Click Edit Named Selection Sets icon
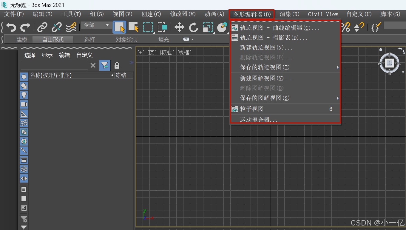406x230 pixels. point(376,27)
